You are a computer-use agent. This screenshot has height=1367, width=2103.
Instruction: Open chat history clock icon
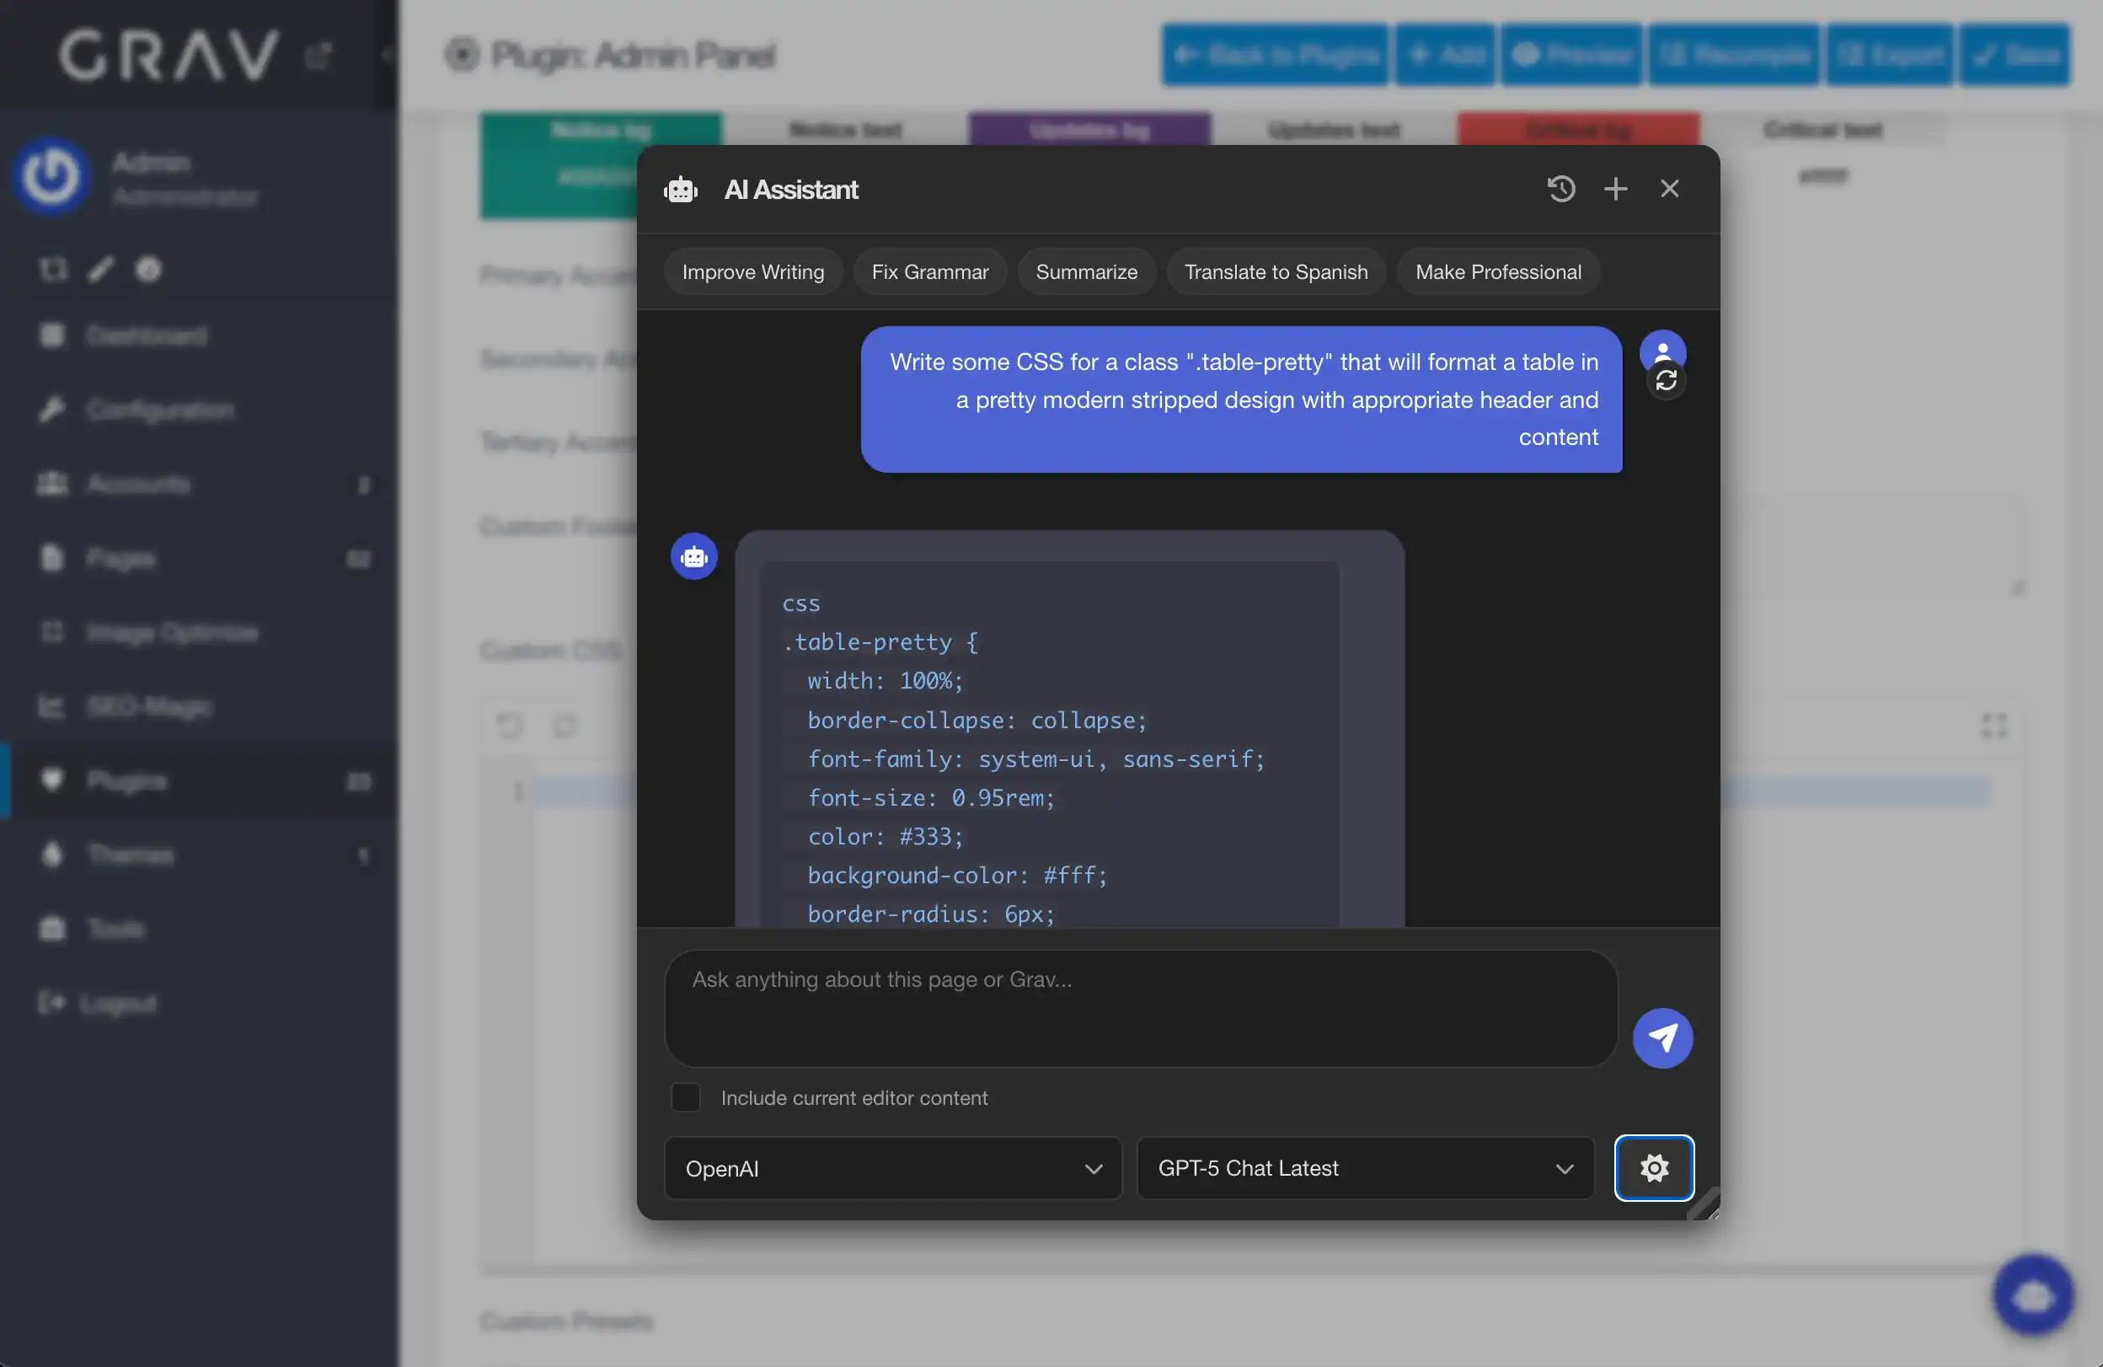tap(1560, 188)
